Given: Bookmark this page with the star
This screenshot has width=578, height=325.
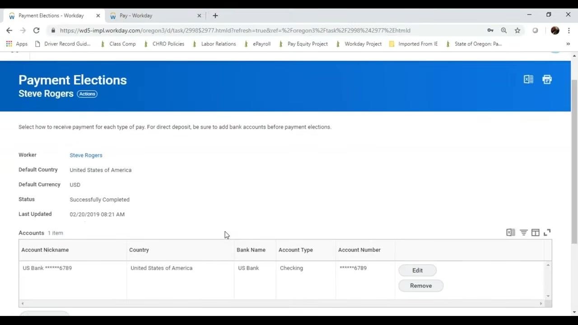Looking at the screenshot, I should coord(517,30).
